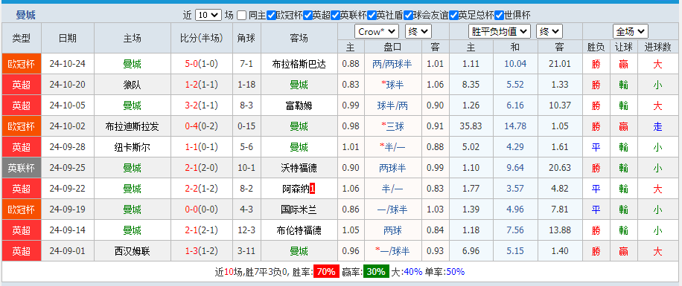Click the 单率:50% statistic
The height and width of the screenshot is (286, 682).
(445, 272)
